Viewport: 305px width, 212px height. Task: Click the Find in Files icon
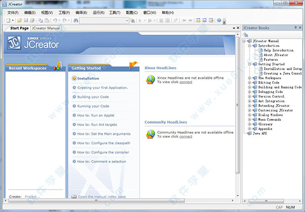133,20
